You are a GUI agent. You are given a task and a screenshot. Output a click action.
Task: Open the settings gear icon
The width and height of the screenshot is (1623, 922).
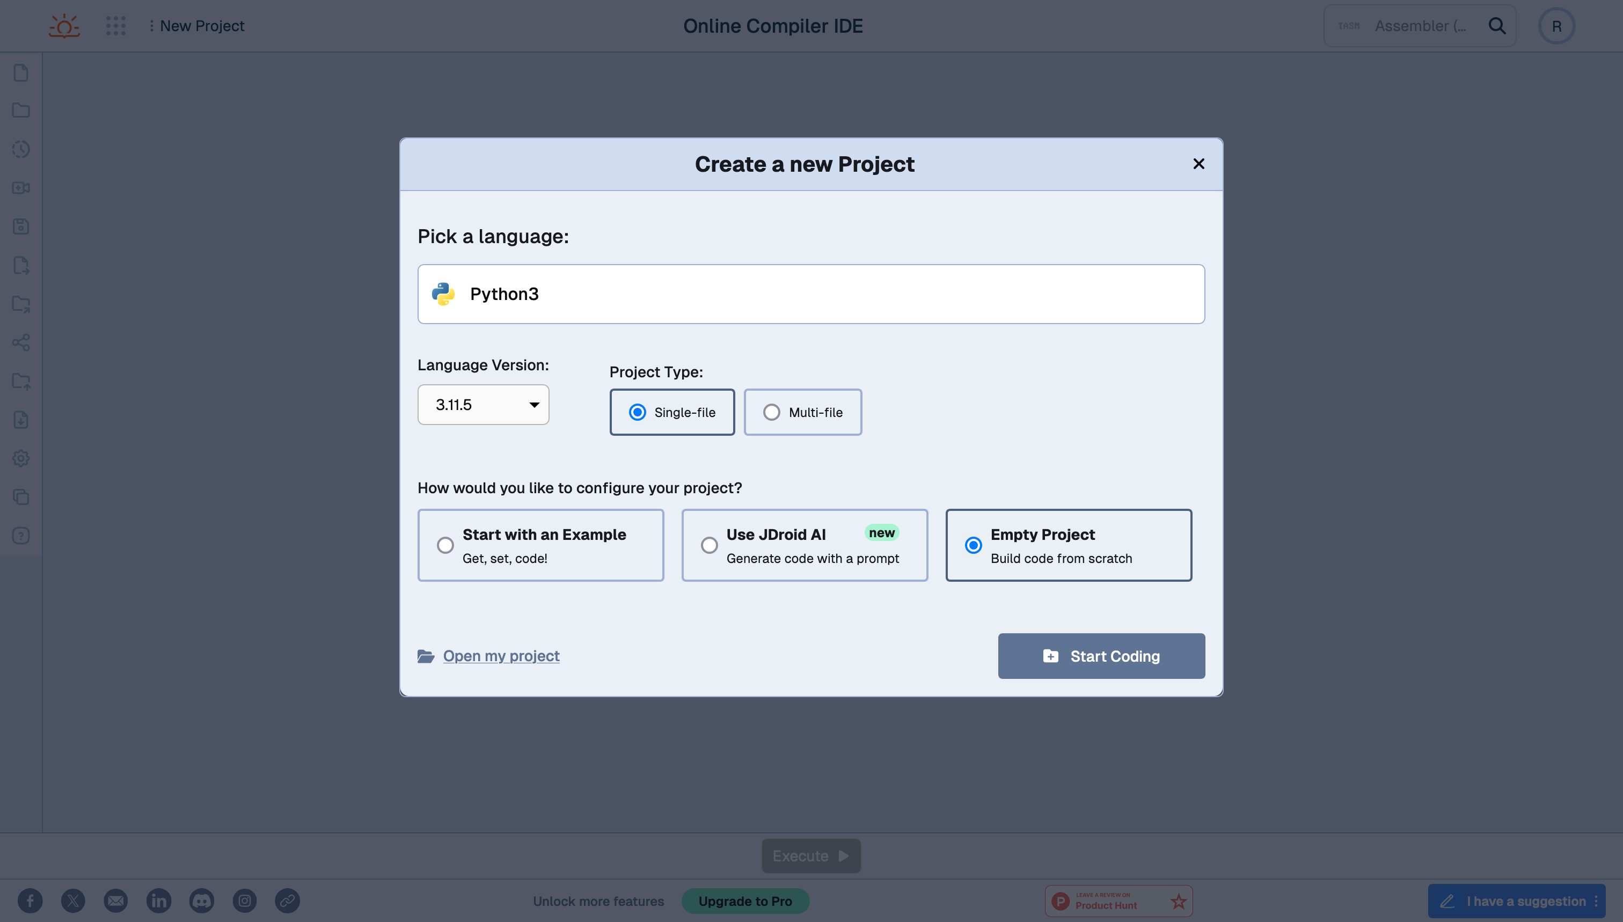(21, 458)
